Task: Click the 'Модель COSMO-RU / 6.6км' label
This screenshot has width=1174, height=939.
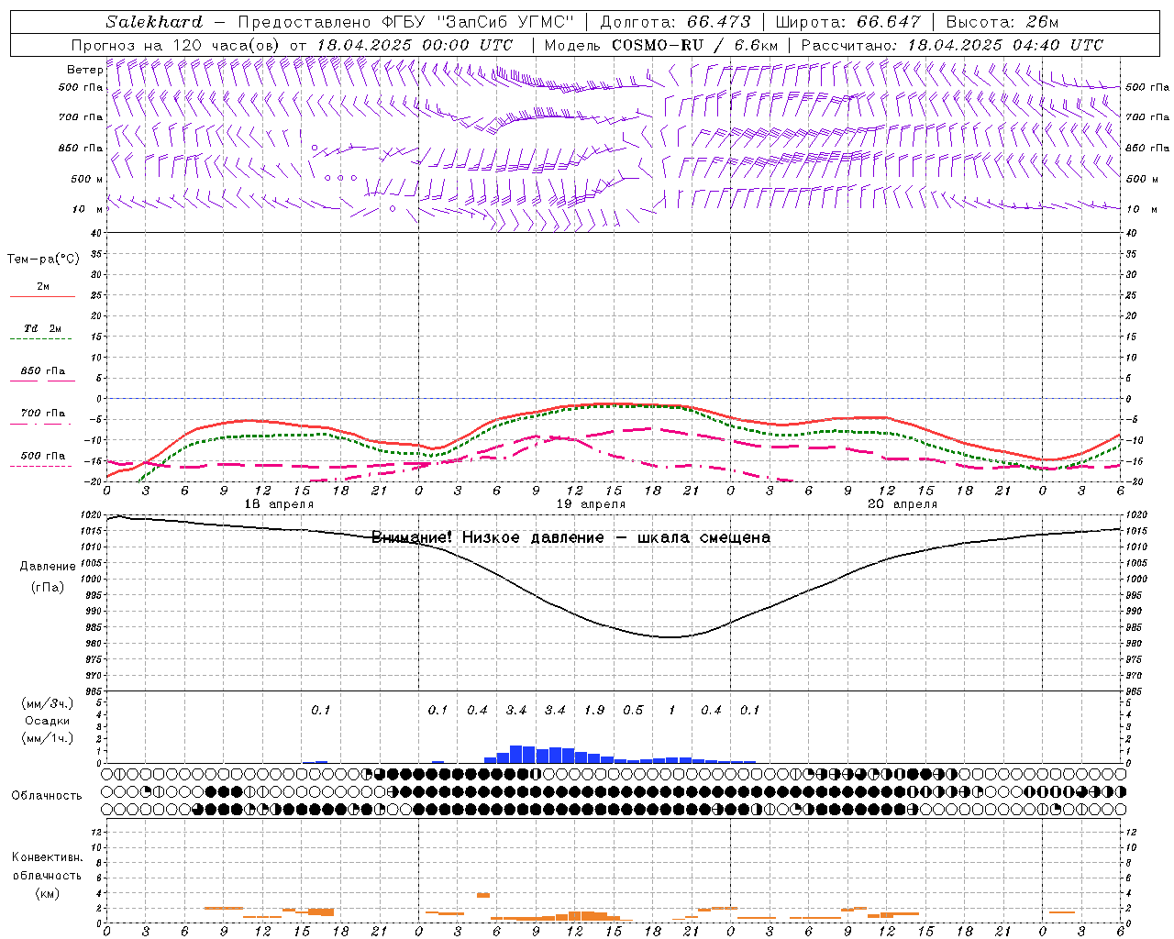Action: tap(661, 45)
